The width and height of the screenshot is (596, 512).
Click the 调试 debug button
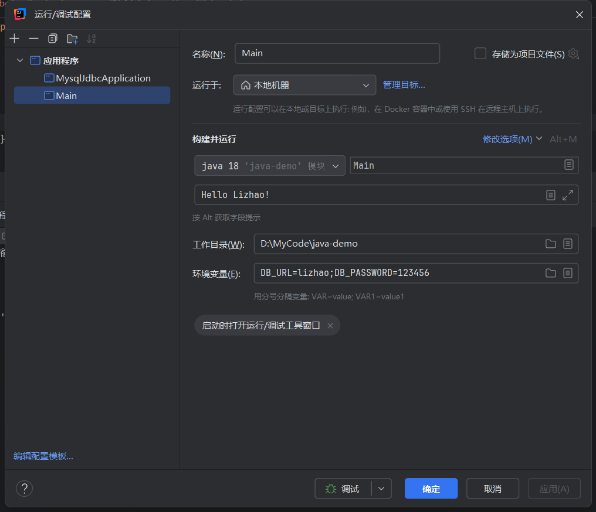pos(343,489)
